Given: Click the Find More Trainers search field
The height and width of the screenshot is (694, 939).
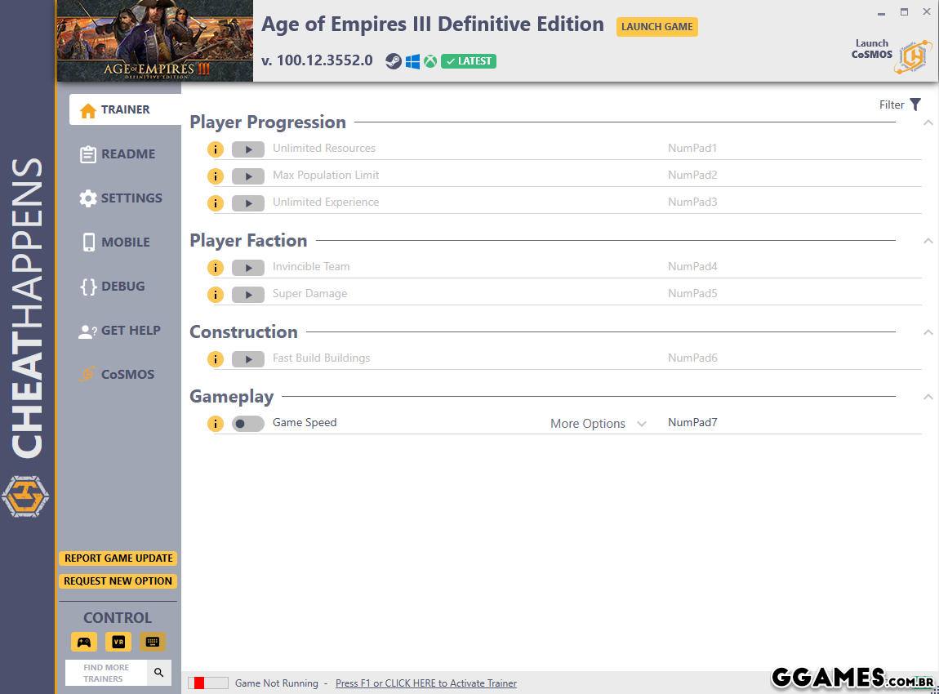Looking at the screenshot, I should click(106, 673).
